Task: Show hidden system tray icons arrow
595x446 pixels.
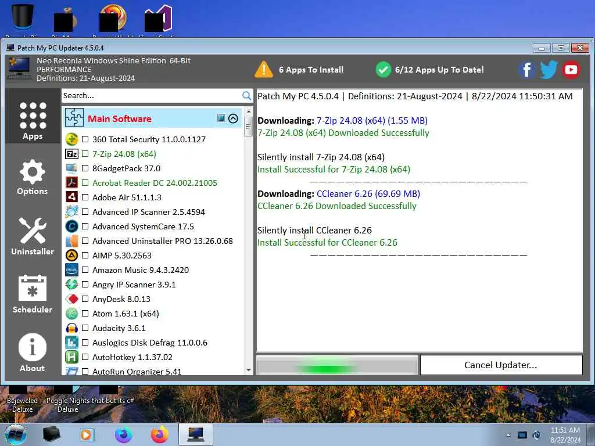Action: [x=508, y=435]
